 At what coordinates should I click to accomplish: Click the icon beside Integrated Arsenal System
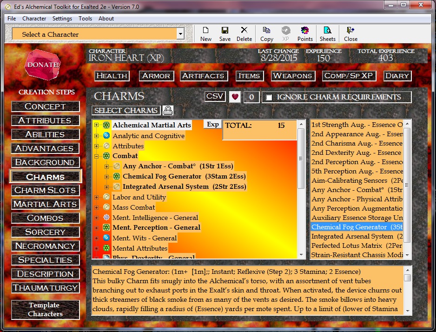click(x=117, y=186)
